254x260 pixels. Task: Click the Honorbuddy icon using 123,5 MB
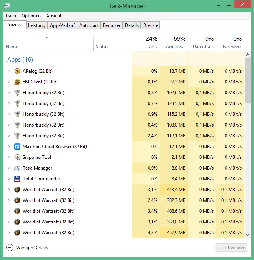pyautogui.click(x=17, y=103)
